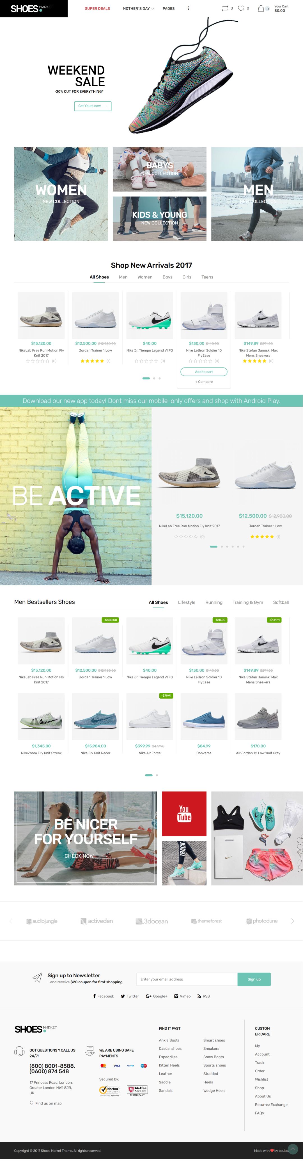Open the shopping bag cart icon
Image resolution: width=303 pixels, height=1161 pixels.
click(261, 8)
